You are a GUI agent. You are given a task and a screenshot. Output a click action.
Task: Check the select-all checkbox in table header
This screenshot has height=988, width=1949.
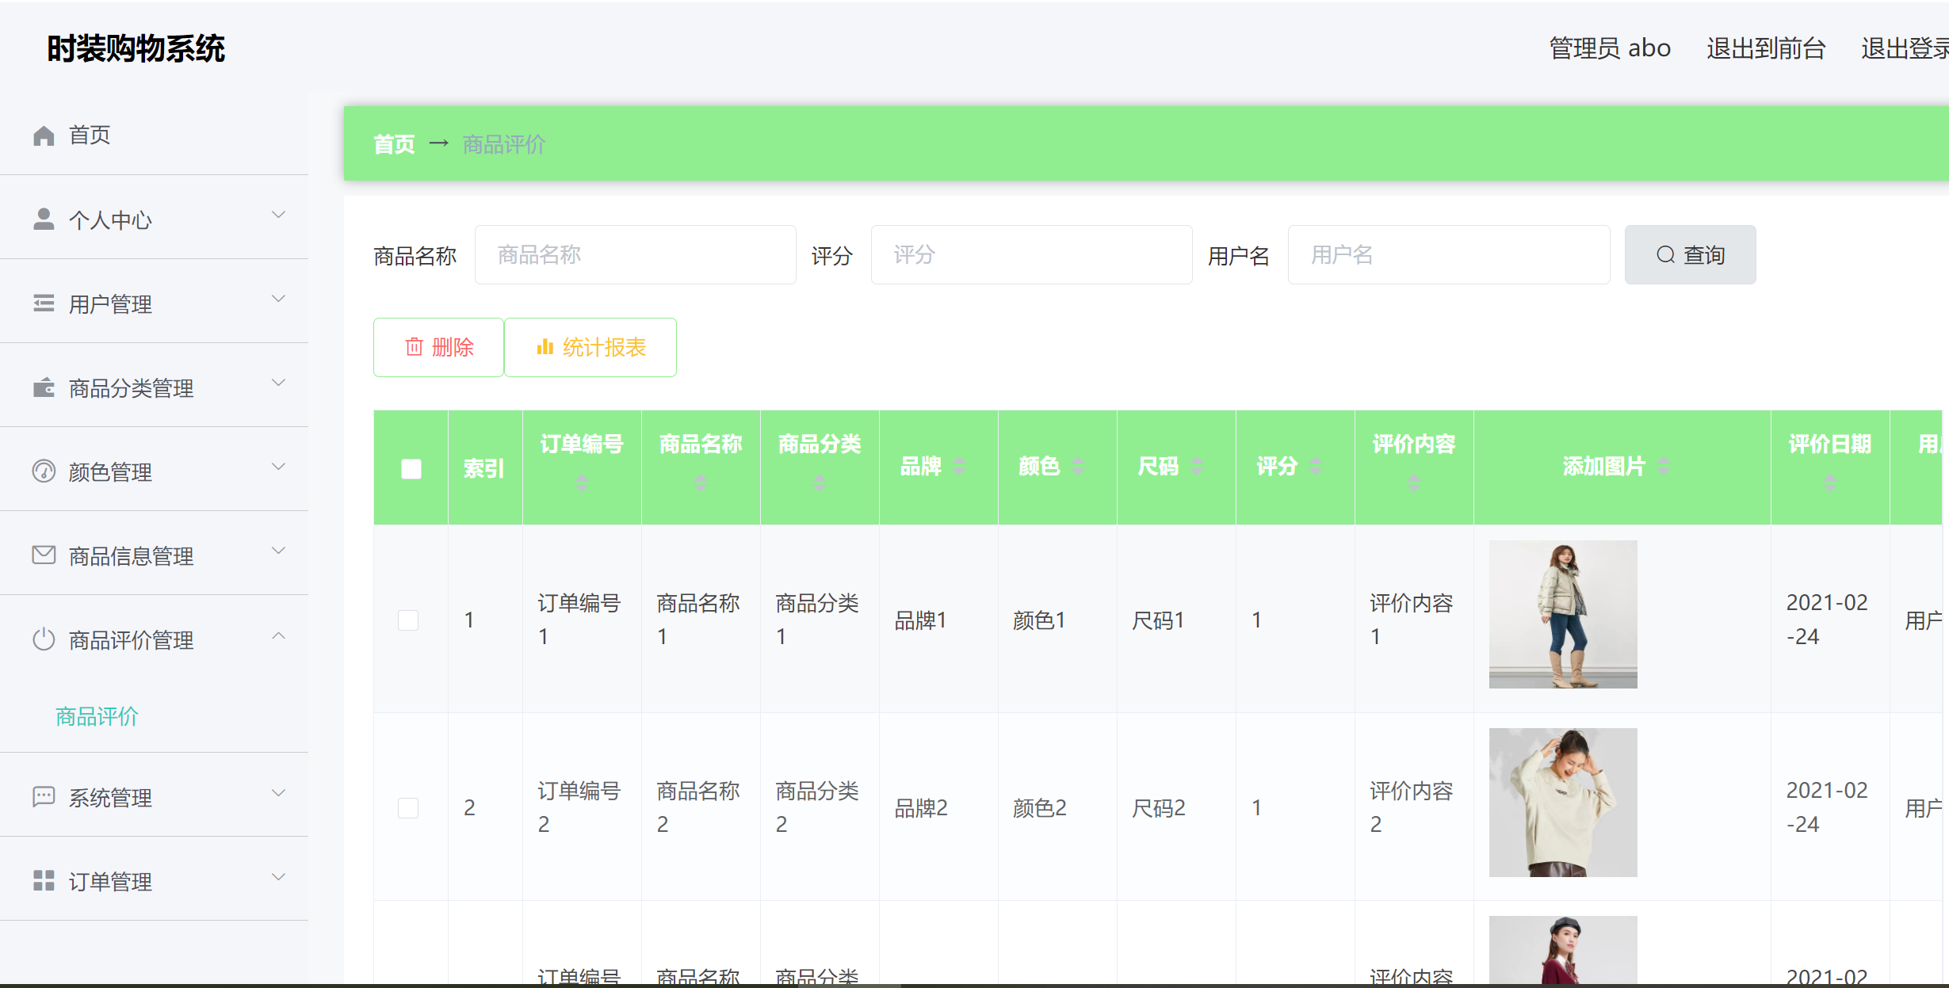411,468
